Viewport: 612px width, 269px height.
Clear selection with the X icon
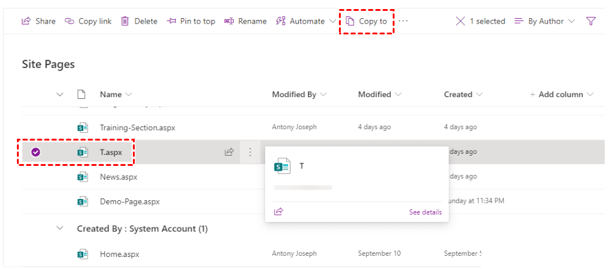[x=460, y=21]
